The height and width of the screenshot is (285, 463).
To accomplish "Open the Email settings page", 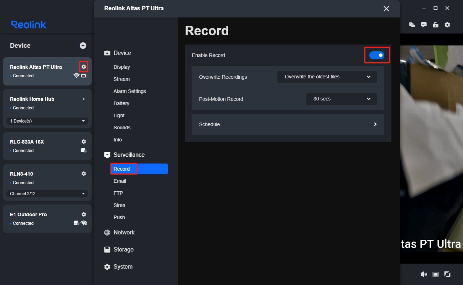I will [120, 181].
